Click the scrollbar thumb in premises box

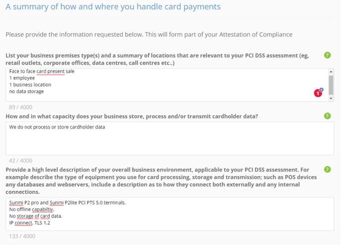tap(331, 85)
